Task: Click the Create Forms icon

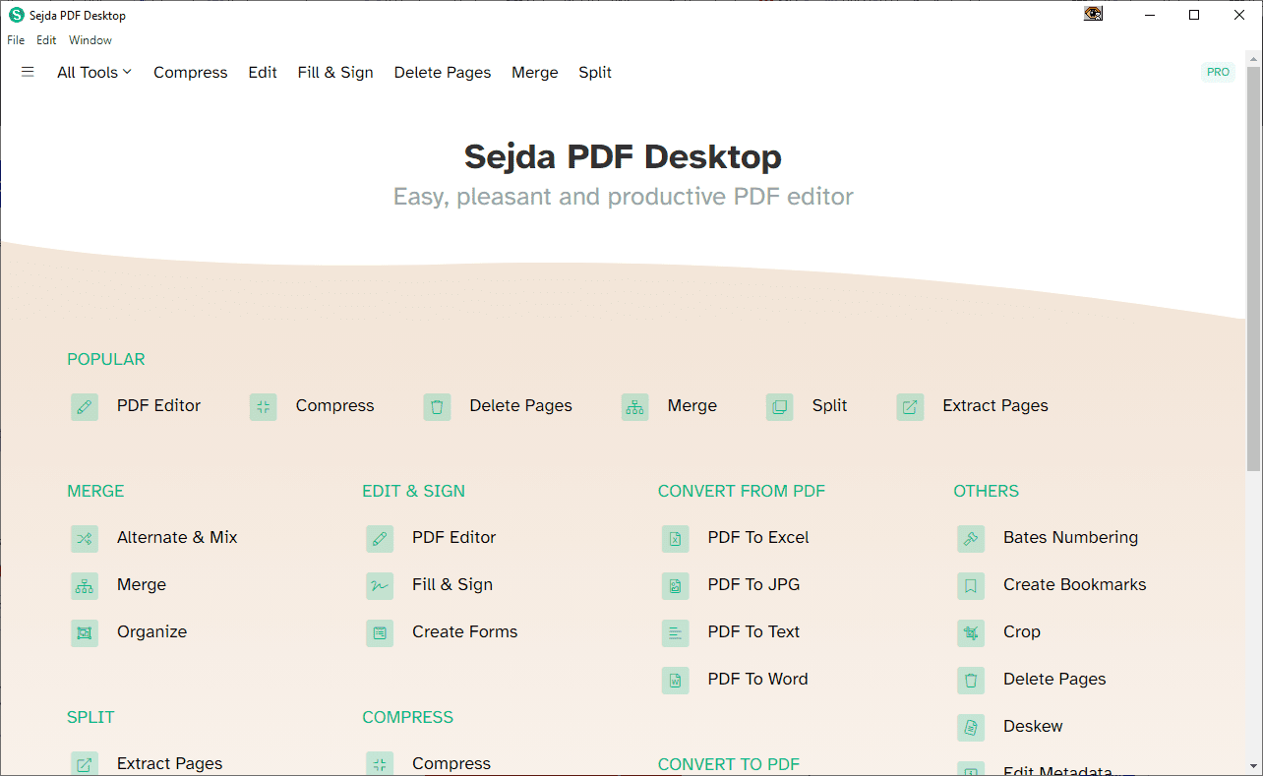Action: [x=380, y=632]
